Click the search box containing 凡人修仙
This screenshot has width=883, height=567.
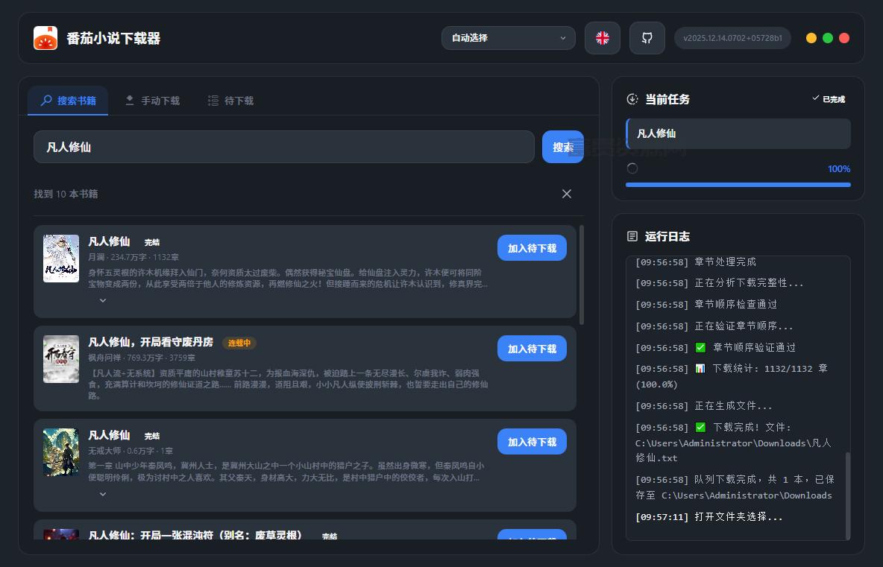point(284,147)
